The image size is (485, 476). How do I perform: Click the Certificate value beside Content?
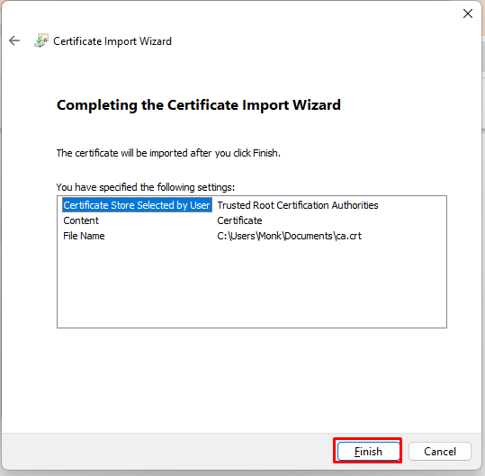point(239,220)
